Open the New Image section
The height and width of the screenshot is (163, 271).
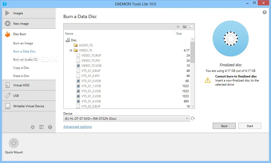(29, 24)
